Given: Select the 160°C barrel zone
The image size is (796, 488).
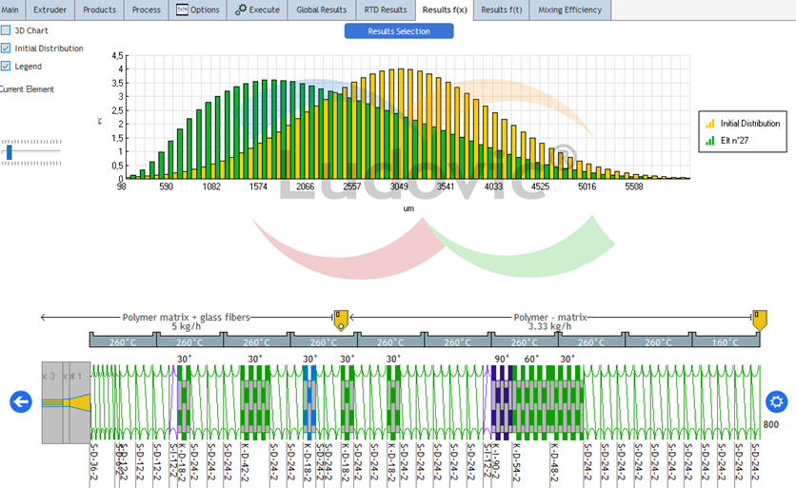Looking at the screenshot, I should tap(726, 341).
